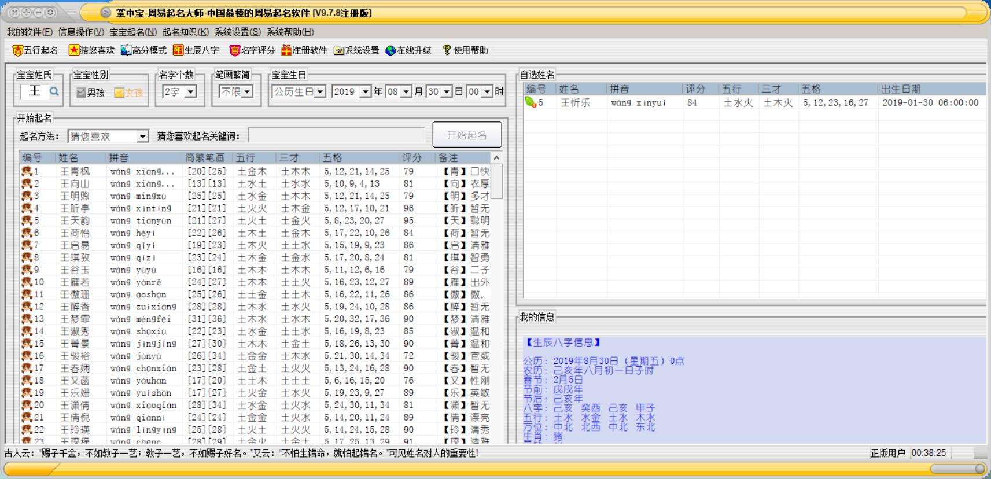The height and width of the screenshot is (479, 991).
Task: Open the 名字评分 toolbar tool
Action: point(252,50)
